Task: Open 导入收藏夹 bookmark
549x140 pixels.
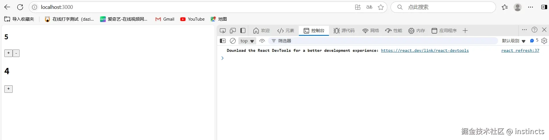Action: 19,19
